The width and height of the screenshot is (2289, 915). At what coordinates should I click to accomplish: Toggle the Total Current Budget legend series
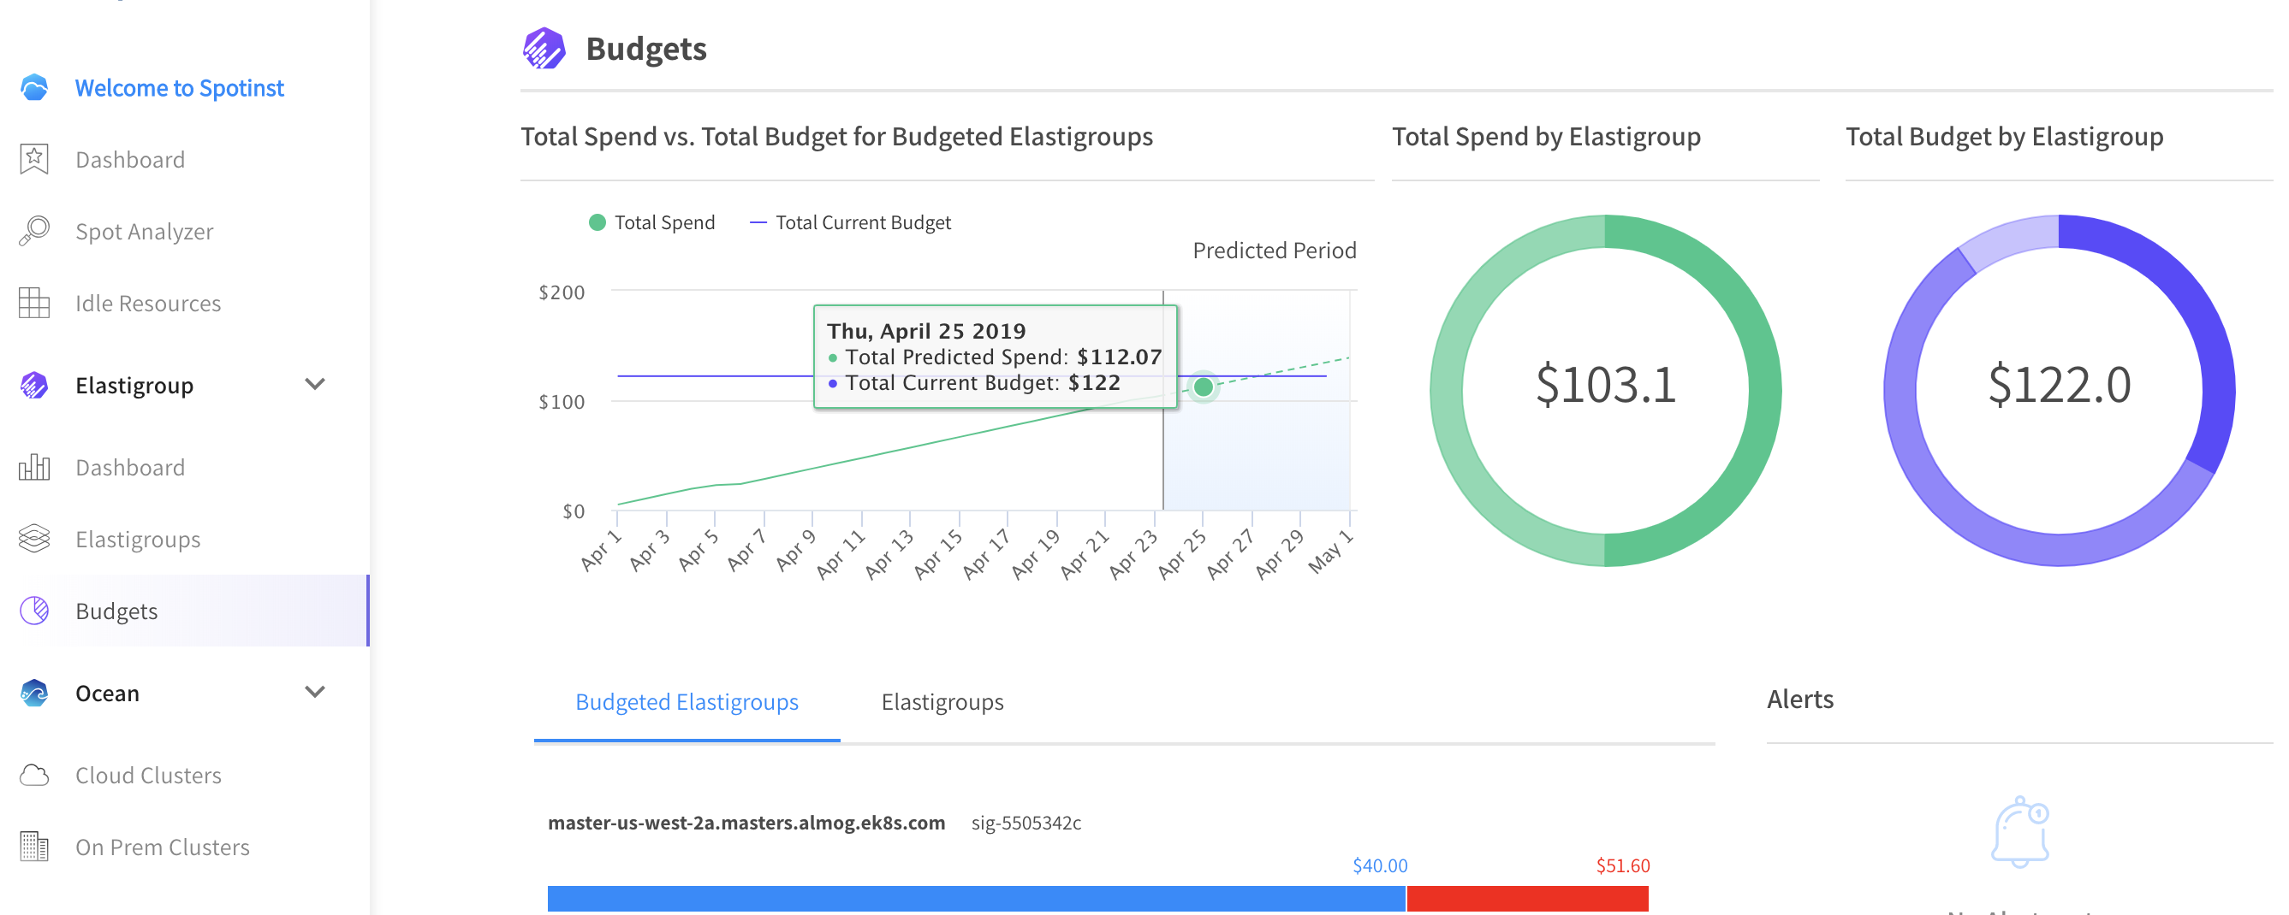849,222
